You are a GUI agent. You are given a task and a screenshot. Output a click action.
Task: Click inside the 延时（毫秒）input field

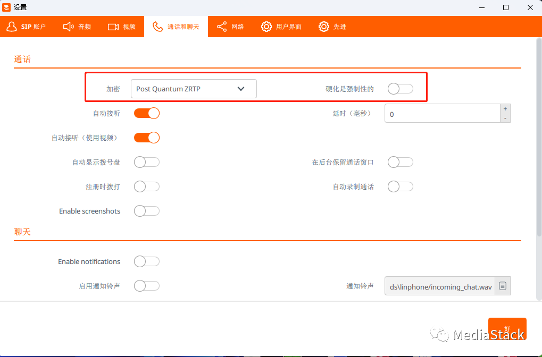[441, 113]
